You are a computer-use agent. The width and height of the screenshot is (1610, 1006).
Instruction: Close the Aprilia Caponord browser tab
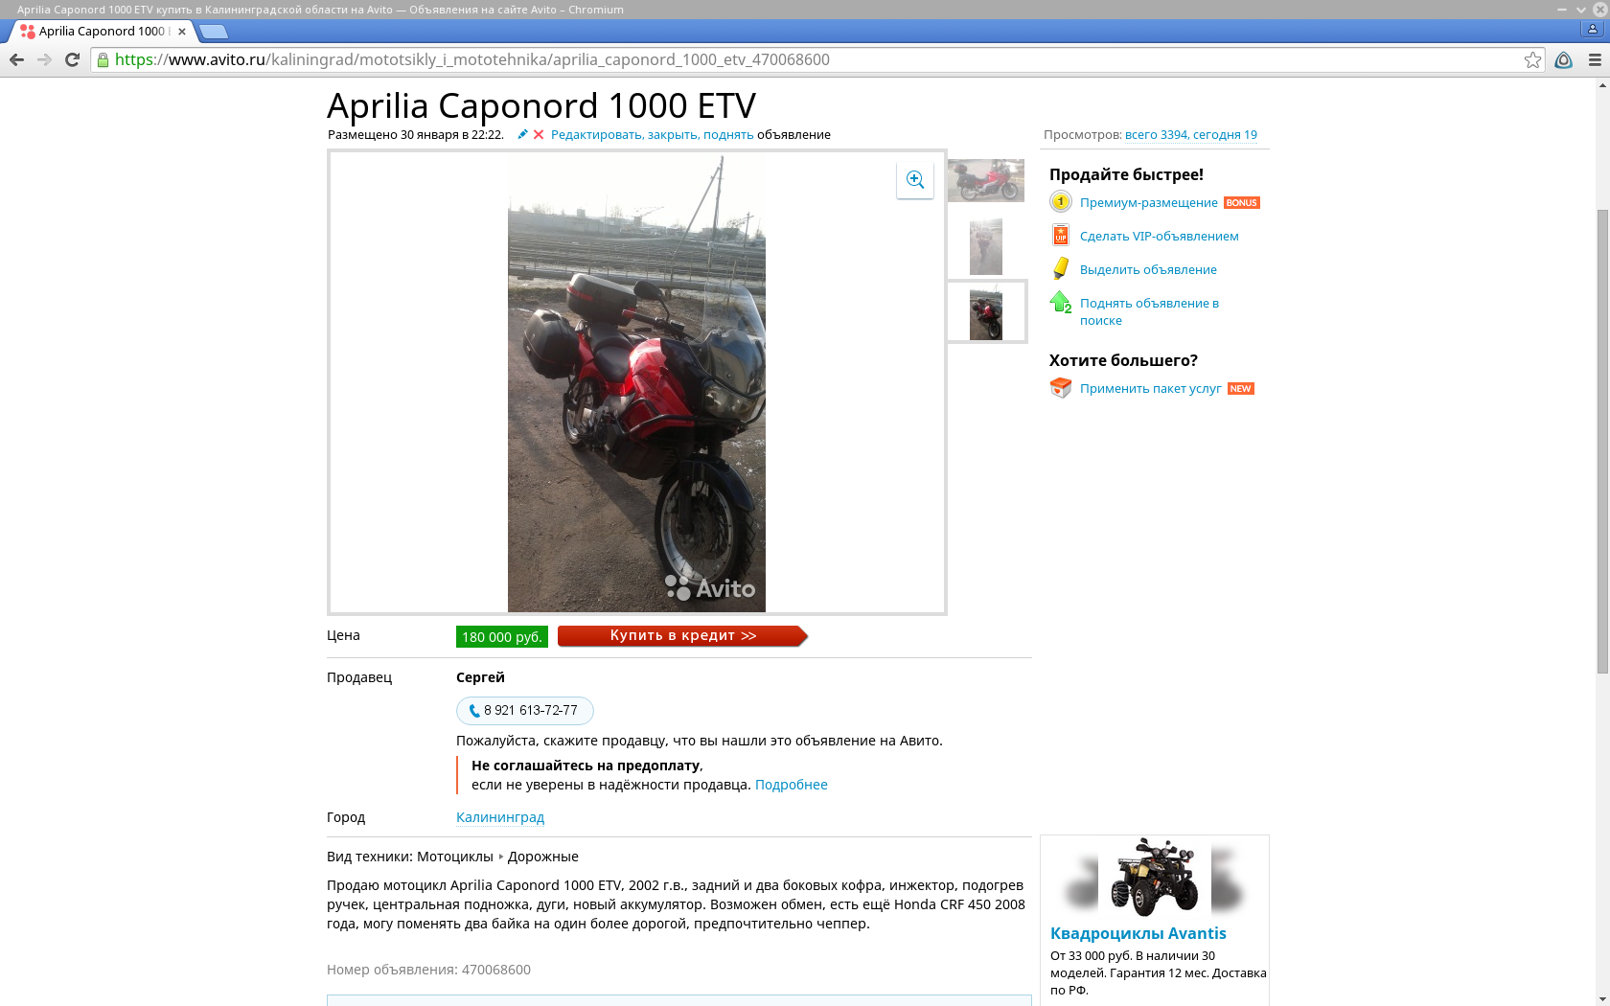pyautogui.click(x=182, y=32)
